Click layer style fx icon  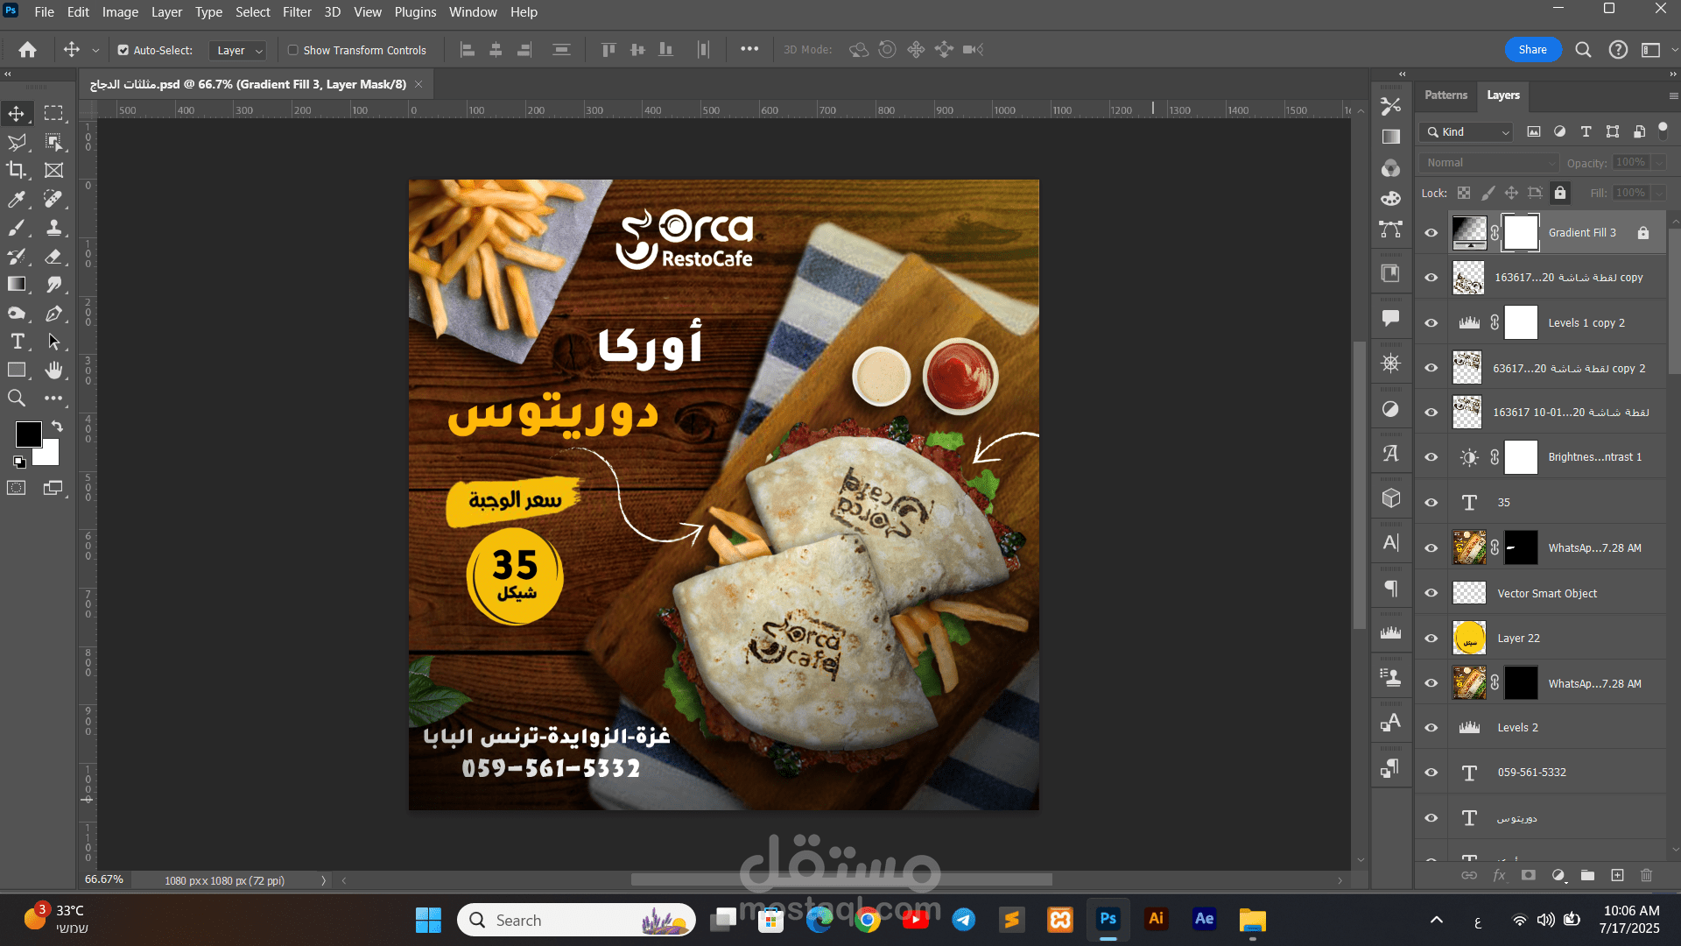tap(1499, 875)
